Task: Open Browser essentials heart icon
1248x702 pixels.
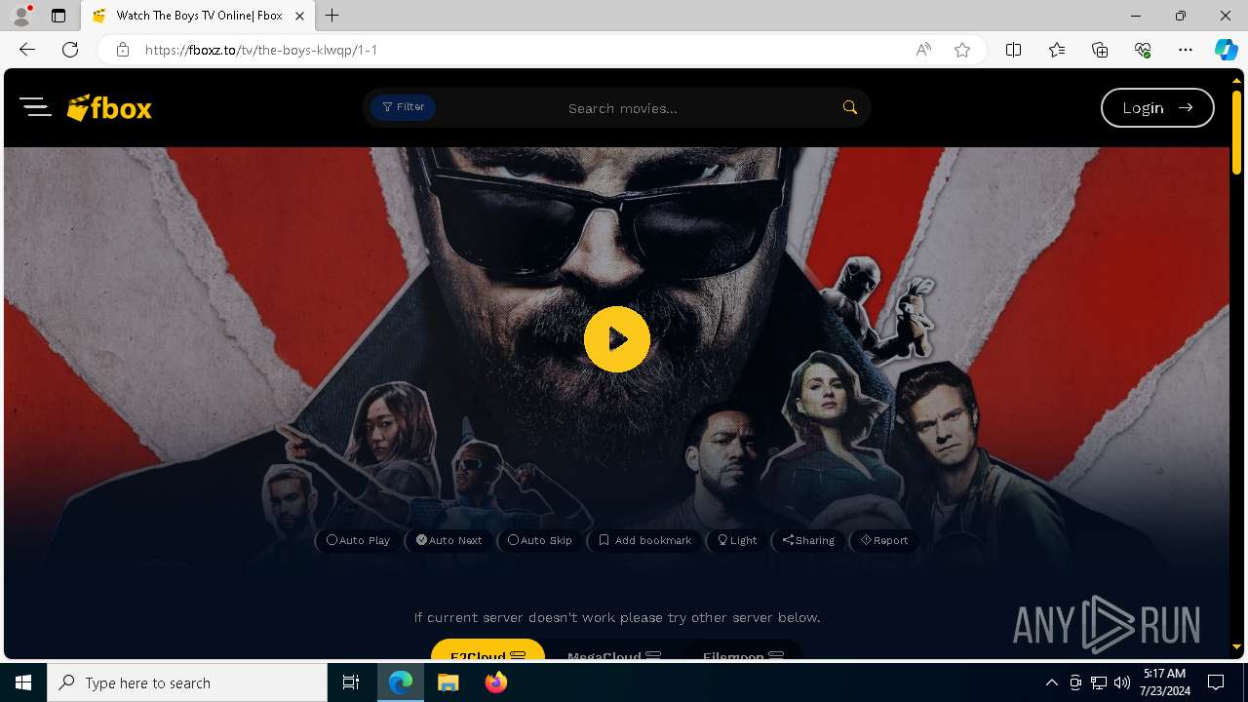Action: point(1143,50)
